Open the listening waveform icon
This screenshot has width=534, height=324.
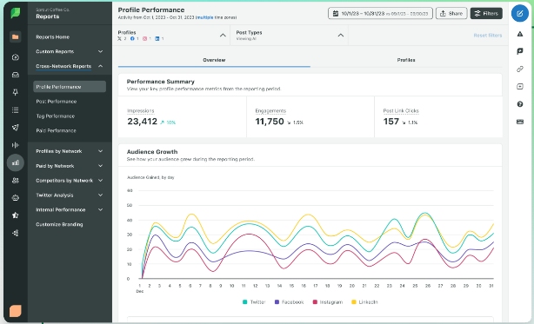click(x=16, y=145)
